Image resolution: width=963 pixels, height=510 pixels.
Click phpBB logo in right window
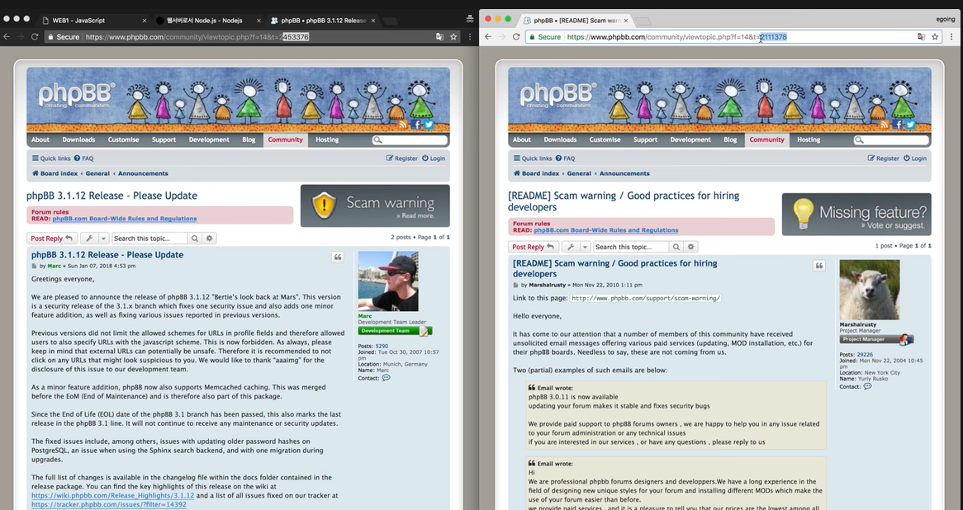click(x=557, y=95)
